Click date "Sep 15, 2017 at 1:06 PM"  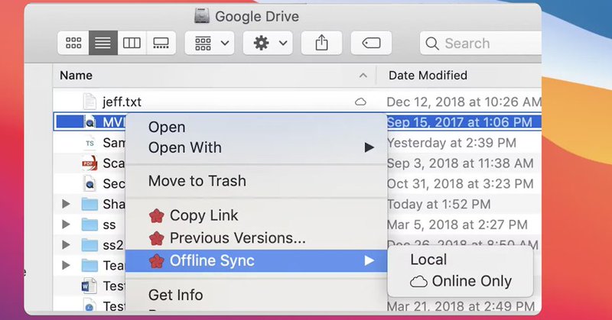460,122
